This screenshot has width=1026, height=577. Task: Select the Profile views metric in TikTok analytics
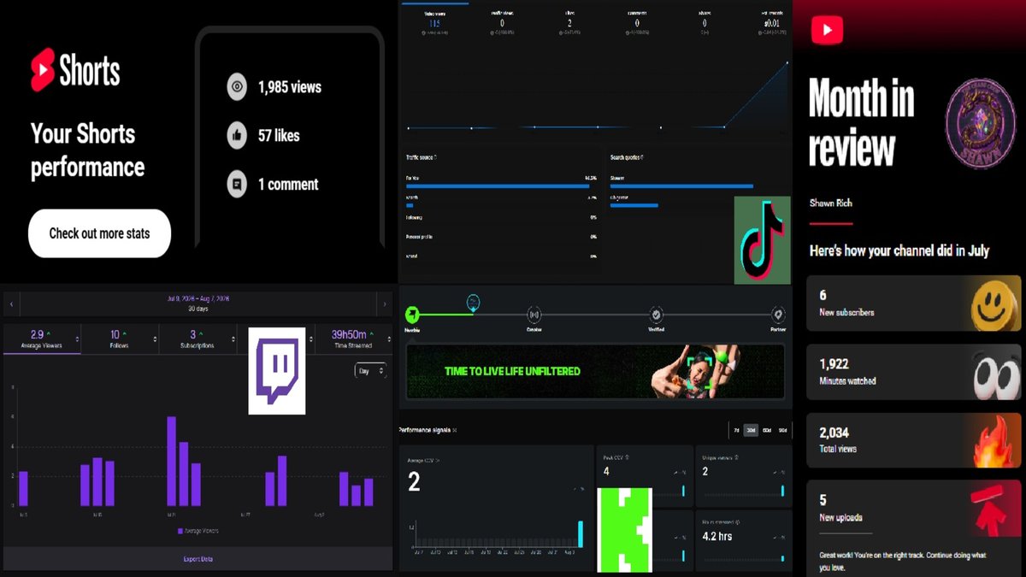click(x=502, y=23)
